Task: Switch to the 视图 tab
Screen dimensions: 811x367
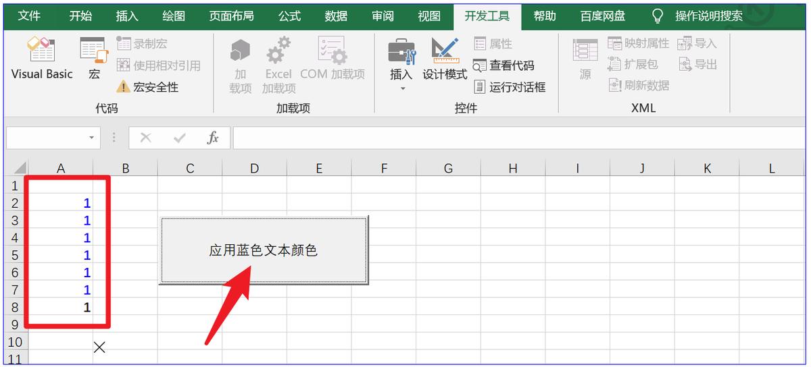Action: tap(429, 16)
